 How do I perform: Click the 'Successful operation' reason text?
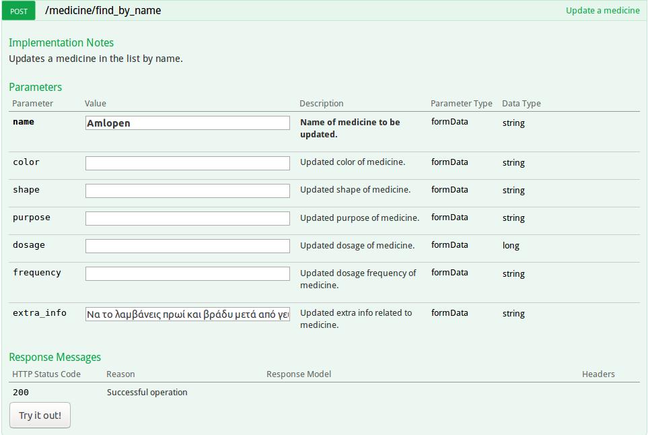pos(147,392)
